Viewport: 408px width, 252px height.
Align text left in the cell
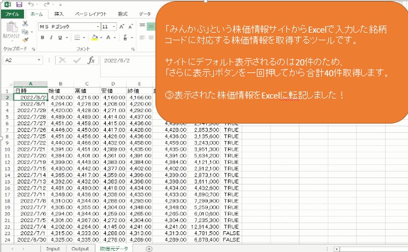[142, 38]
